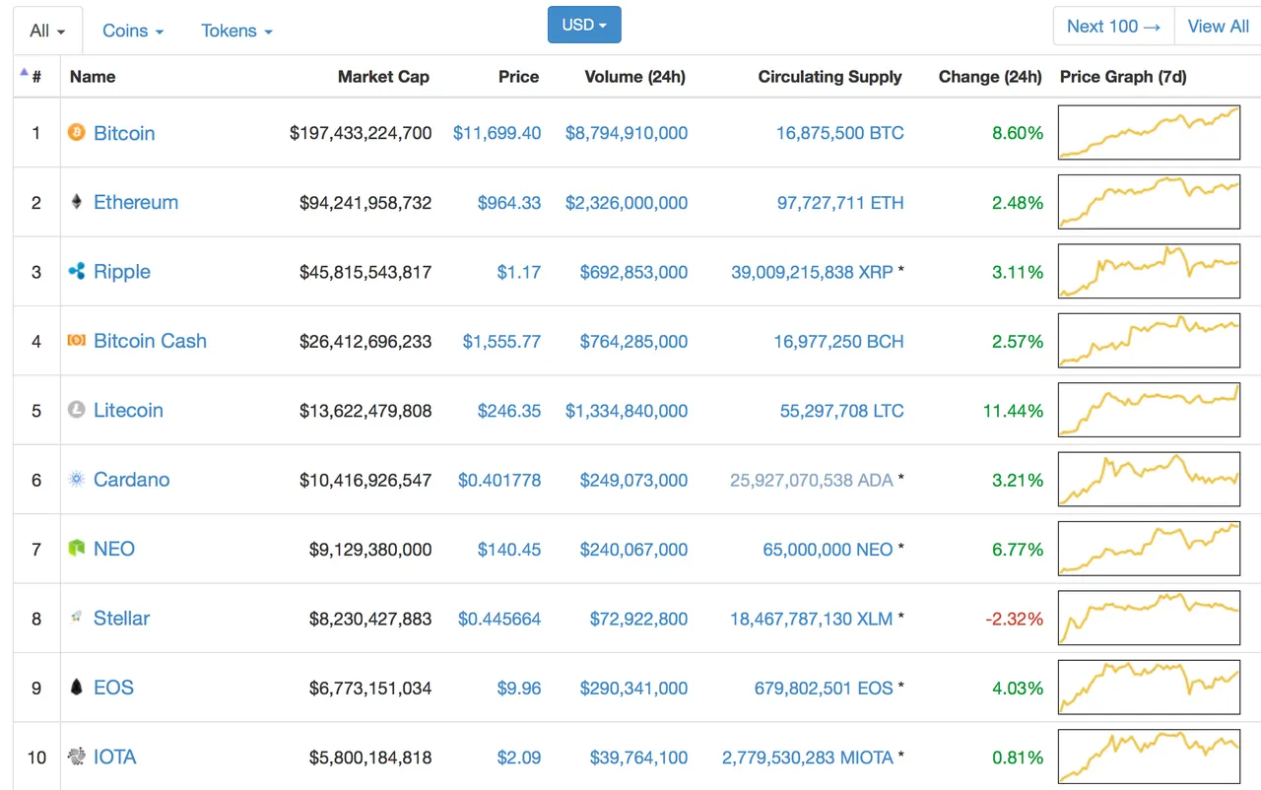Click Litecoin price $246.35
The height and width of the screenshot is (790, 1261).
(509, 411)
